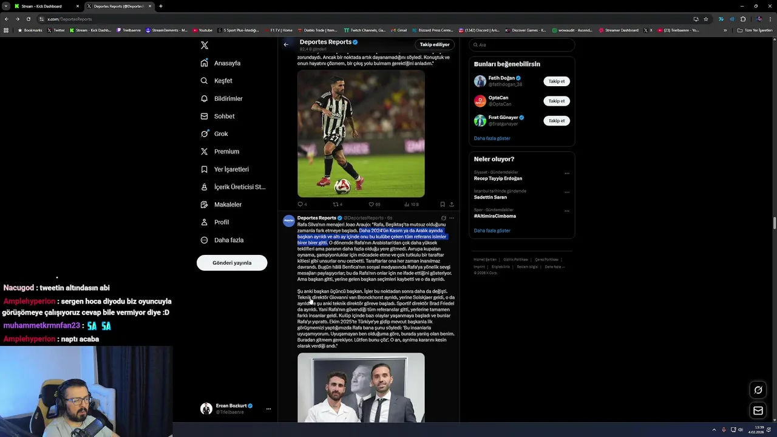The width and height of the screenshot is (777, 437).
Task: Click the x.com/DeportesReports address bar
Action: pyautogui.click(x=364, y=19)
